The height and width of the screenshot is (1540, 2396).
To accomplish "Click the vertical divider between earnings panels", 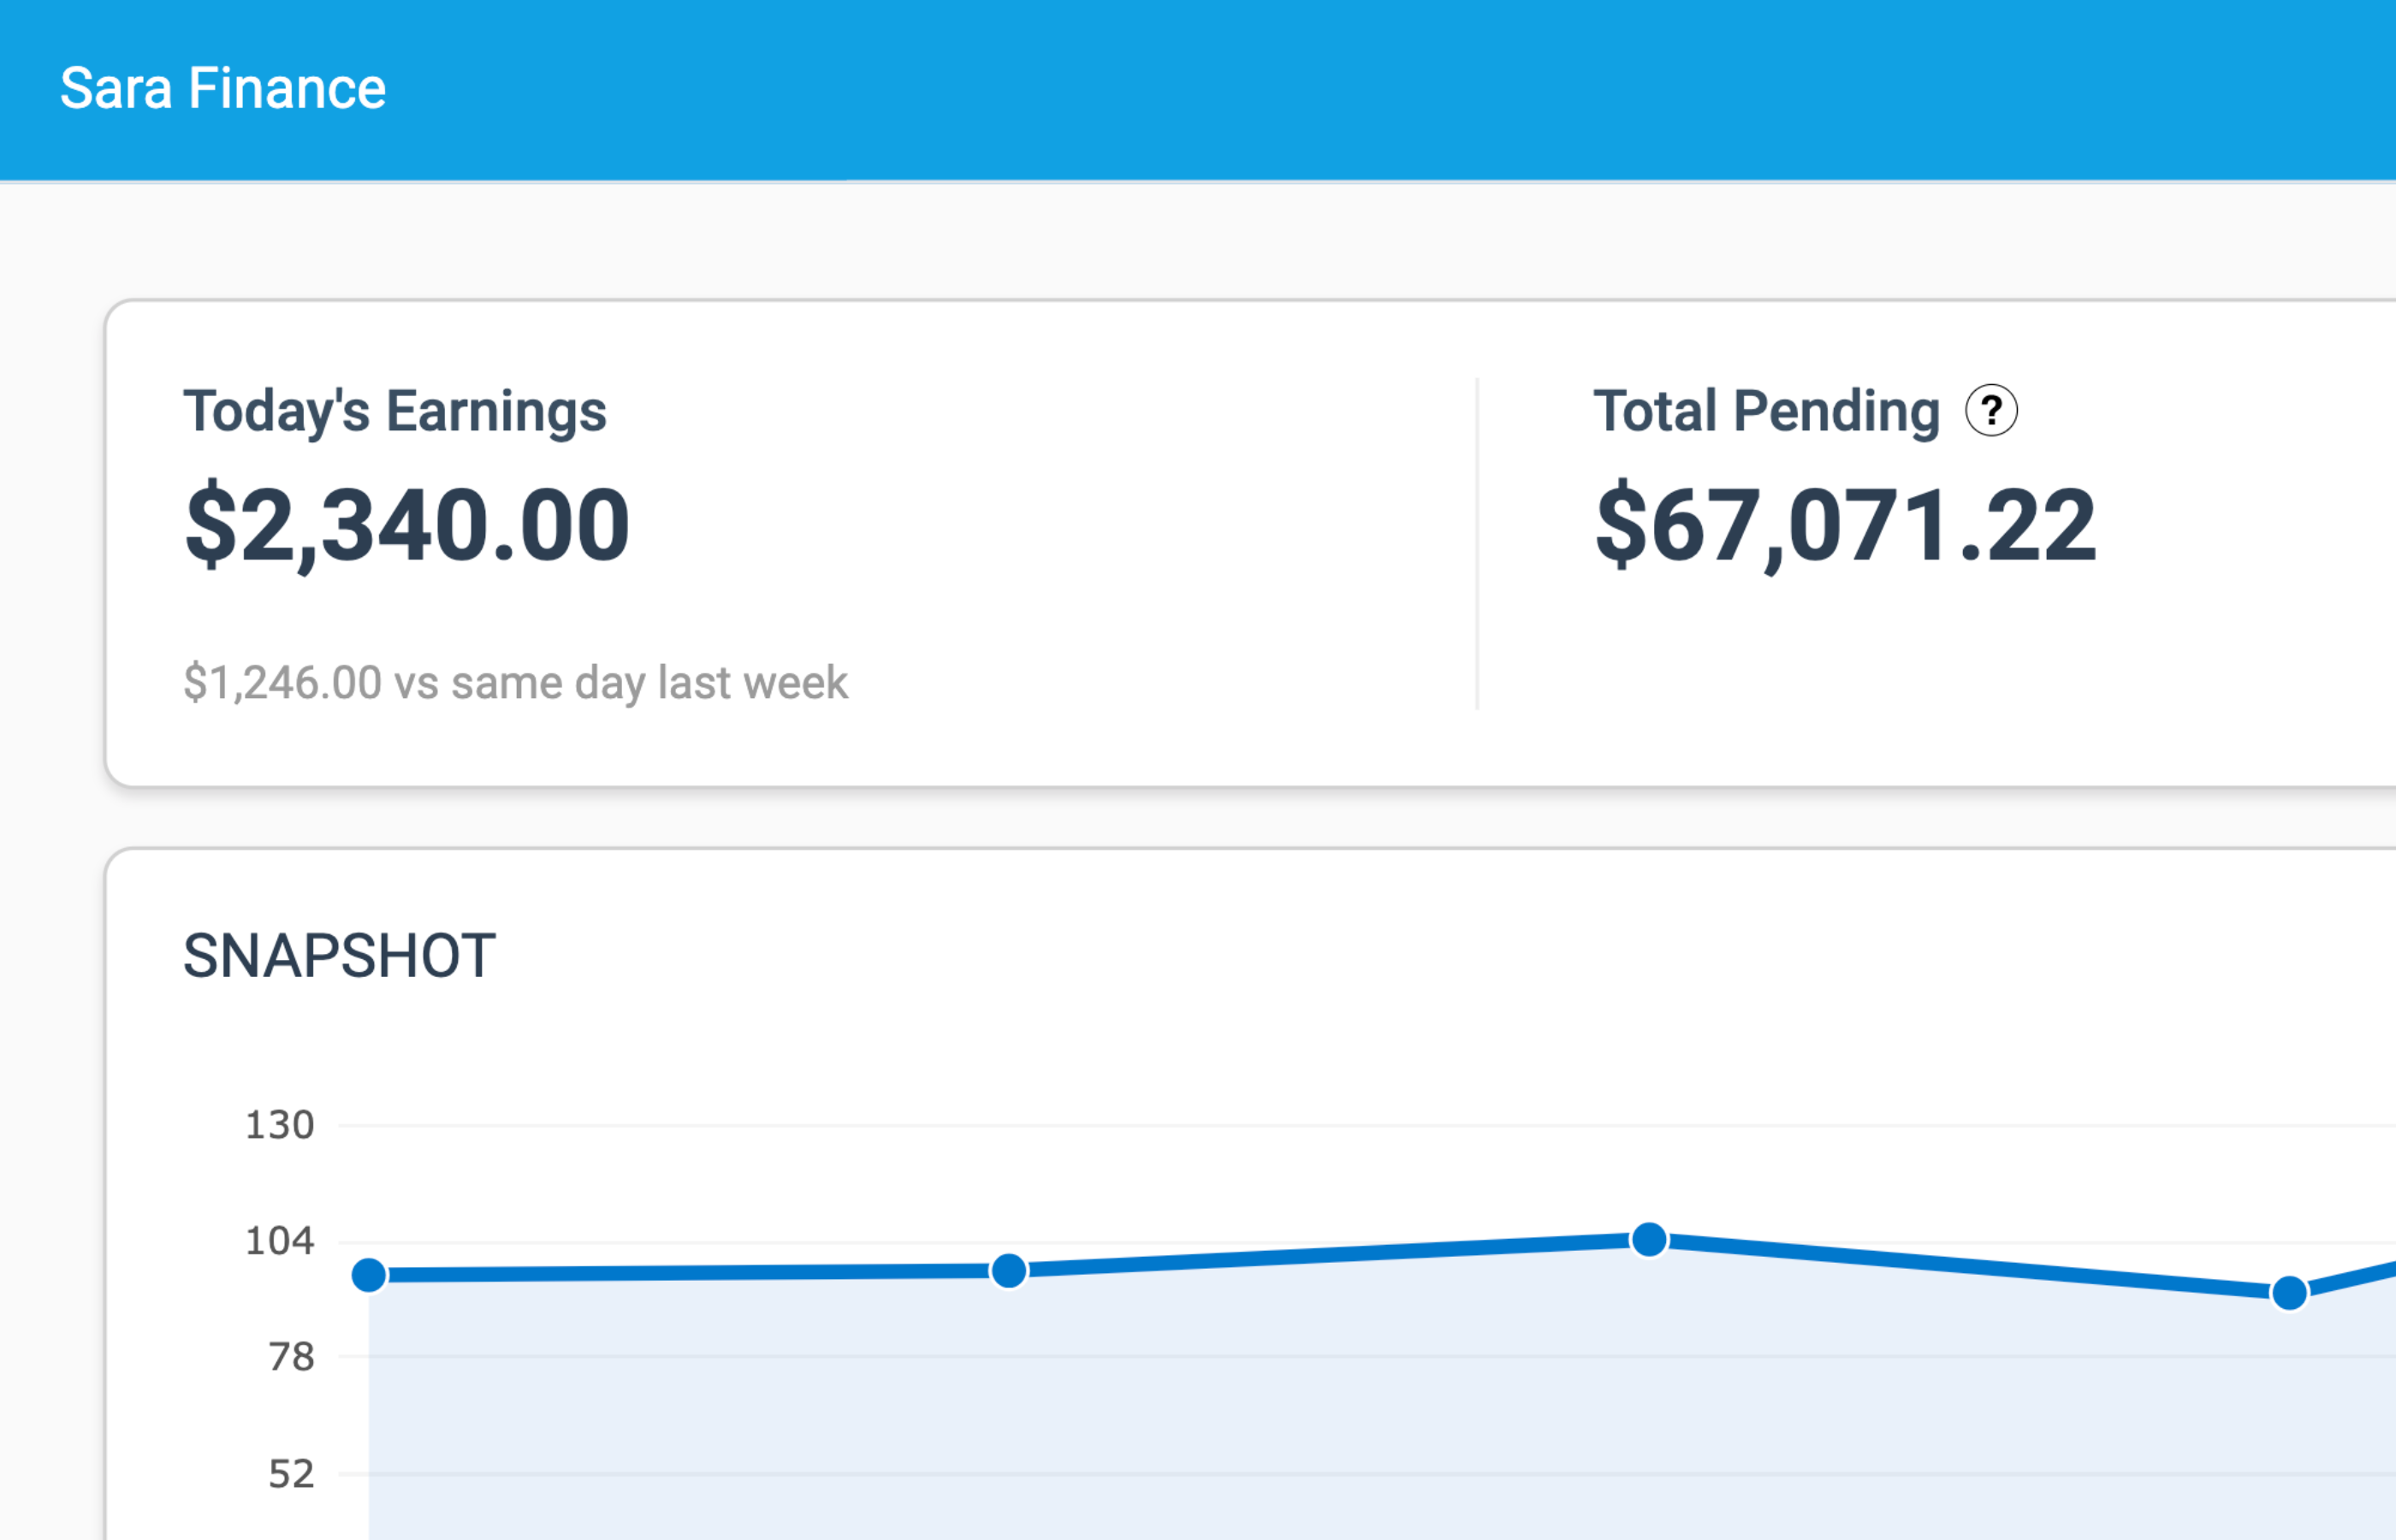I will [1477, 545].
